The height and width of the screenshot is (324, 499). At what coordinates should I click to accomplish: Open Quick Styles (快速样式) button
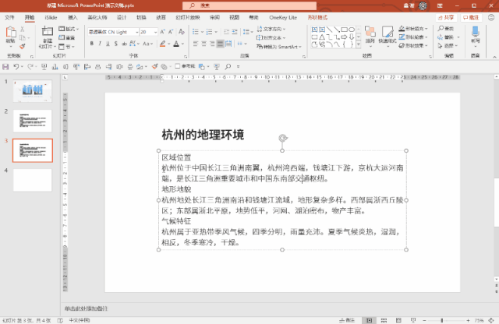388,35
